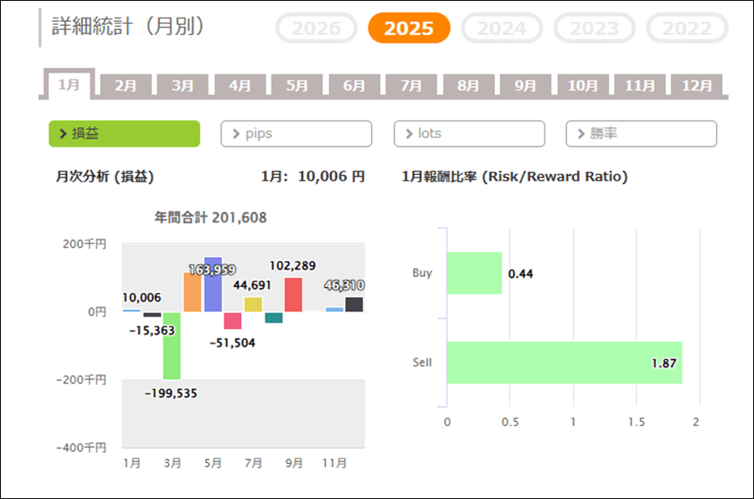Show 2022 yearly statistics
This screenshot has width=754, height=499.
(x=687, y=28)
